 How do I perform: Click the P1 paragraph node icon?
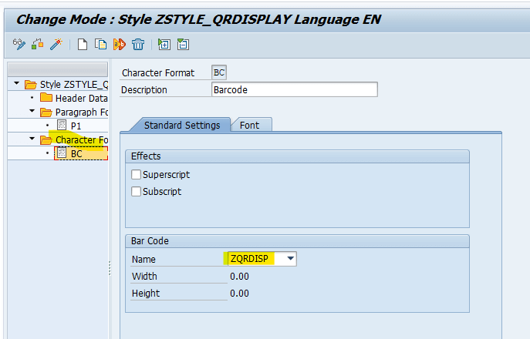coord(62,126)
